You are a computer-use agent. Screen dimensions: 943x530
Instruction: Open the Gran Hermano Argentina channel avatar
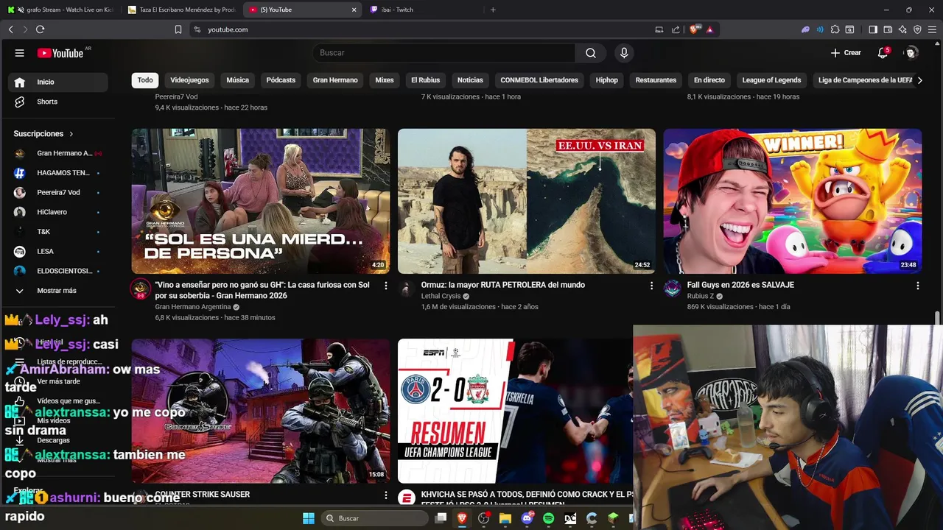click(x=141, y=289)
